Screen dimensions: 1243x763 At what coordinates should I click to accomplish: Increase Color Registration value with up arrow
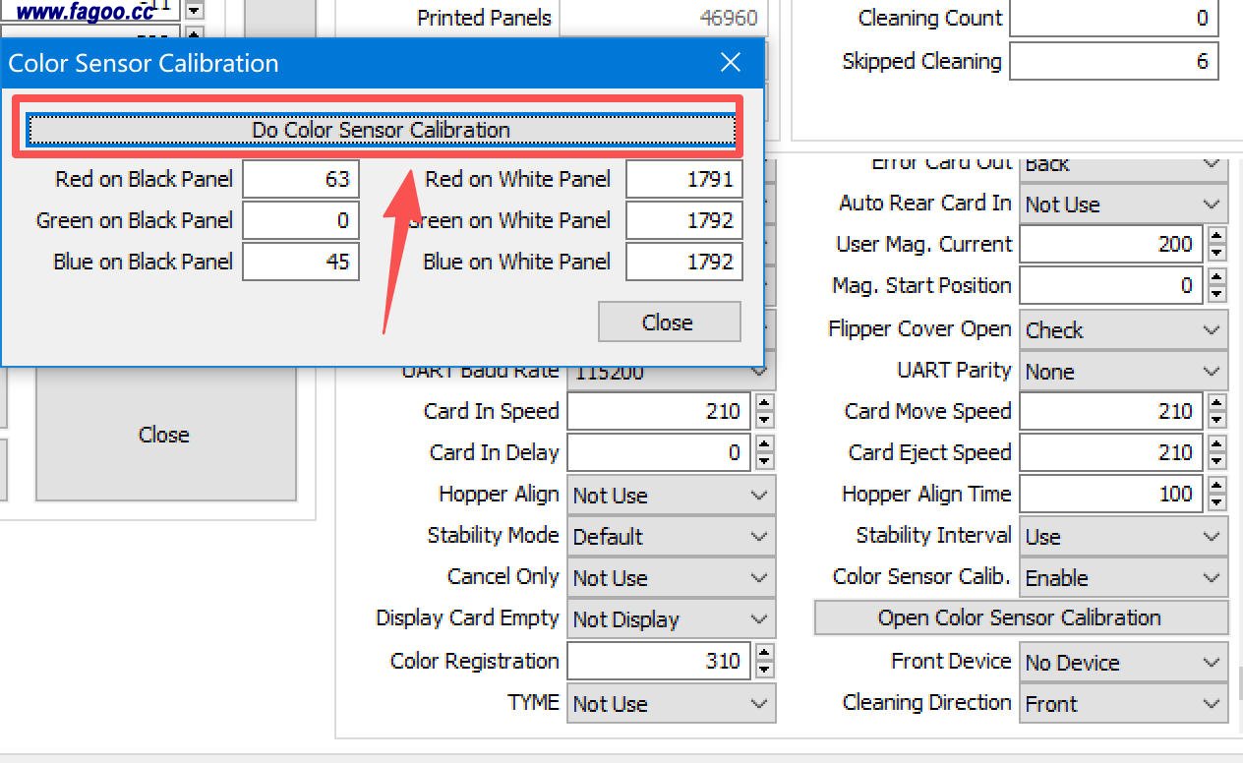pyautogui.click(x=765, y=653)
